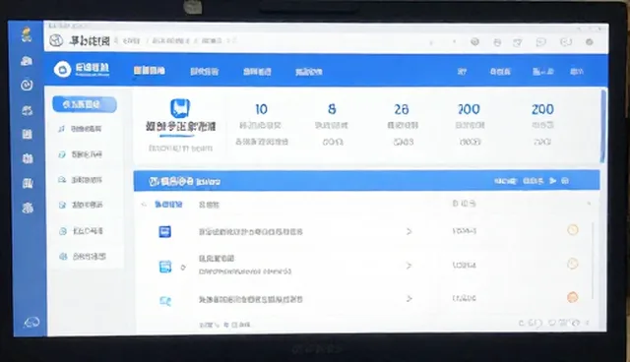Select the dark blue square icon in first list row
The image size is (630, 362).
164,231
